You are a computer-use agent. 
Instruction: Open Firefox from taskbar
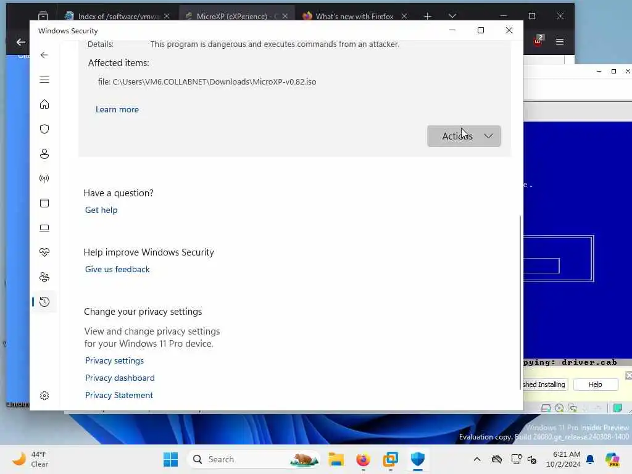pyautogui.click(x=363, y=459)
